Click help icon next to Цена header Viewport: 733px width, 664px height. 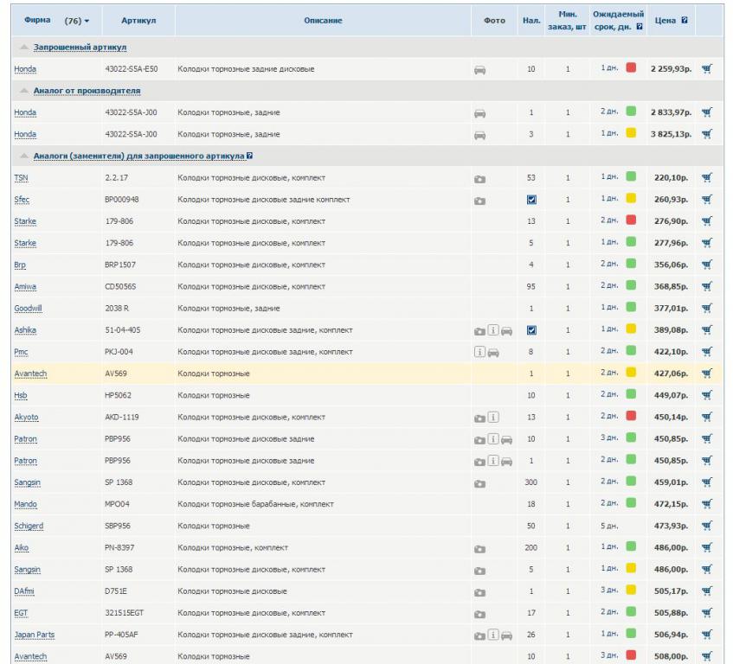pos(684,20)
